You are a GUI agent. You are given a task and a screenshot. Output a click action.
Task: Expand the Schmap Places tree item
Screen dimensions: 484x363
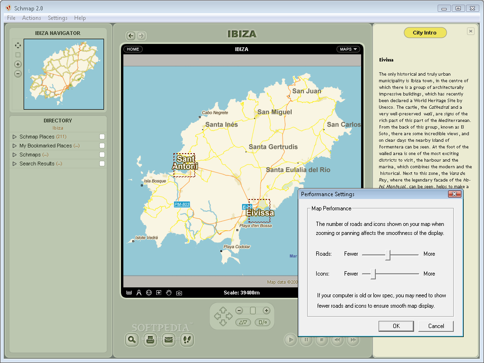(15, 137)
